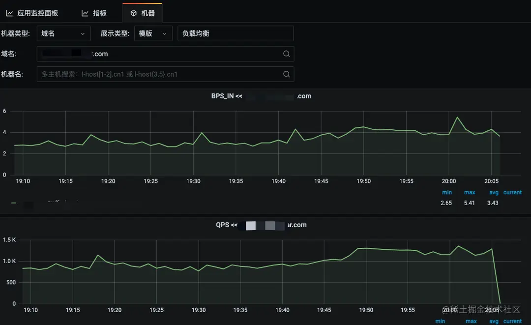531x325 pixels.
Task: Click the 展示类型 label
Action: click(115, 33)
